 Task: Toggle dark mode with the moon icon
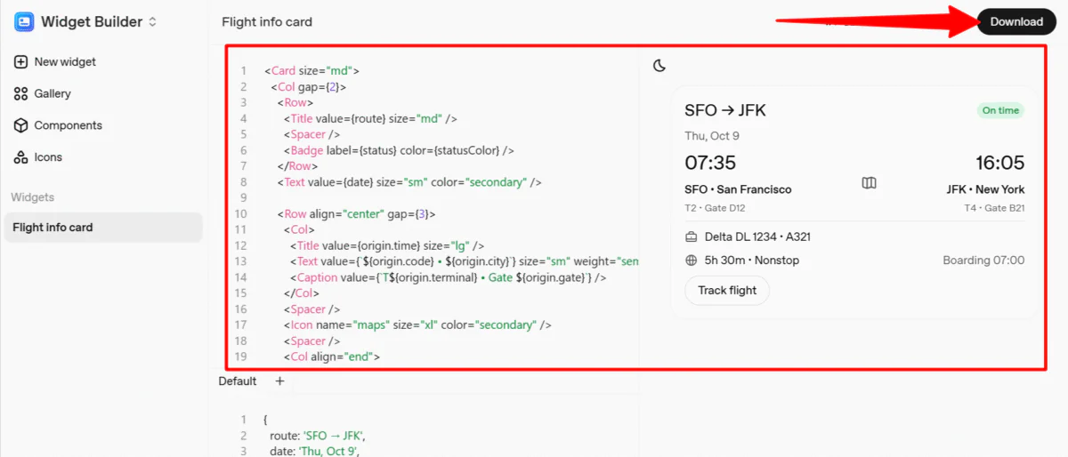pyautogui.click(x=659, y=66)
